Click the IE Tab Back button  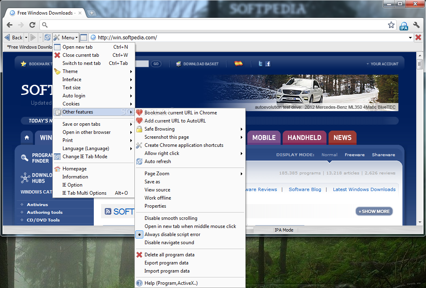pos(14,37)
